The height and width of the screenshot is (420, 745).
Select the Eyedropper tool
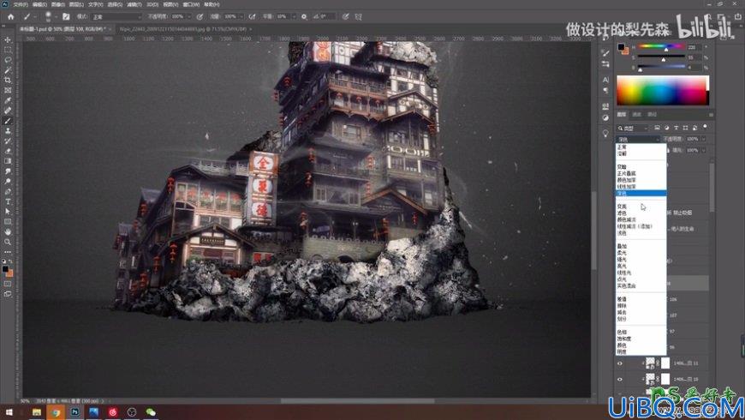tap(8, 100)
